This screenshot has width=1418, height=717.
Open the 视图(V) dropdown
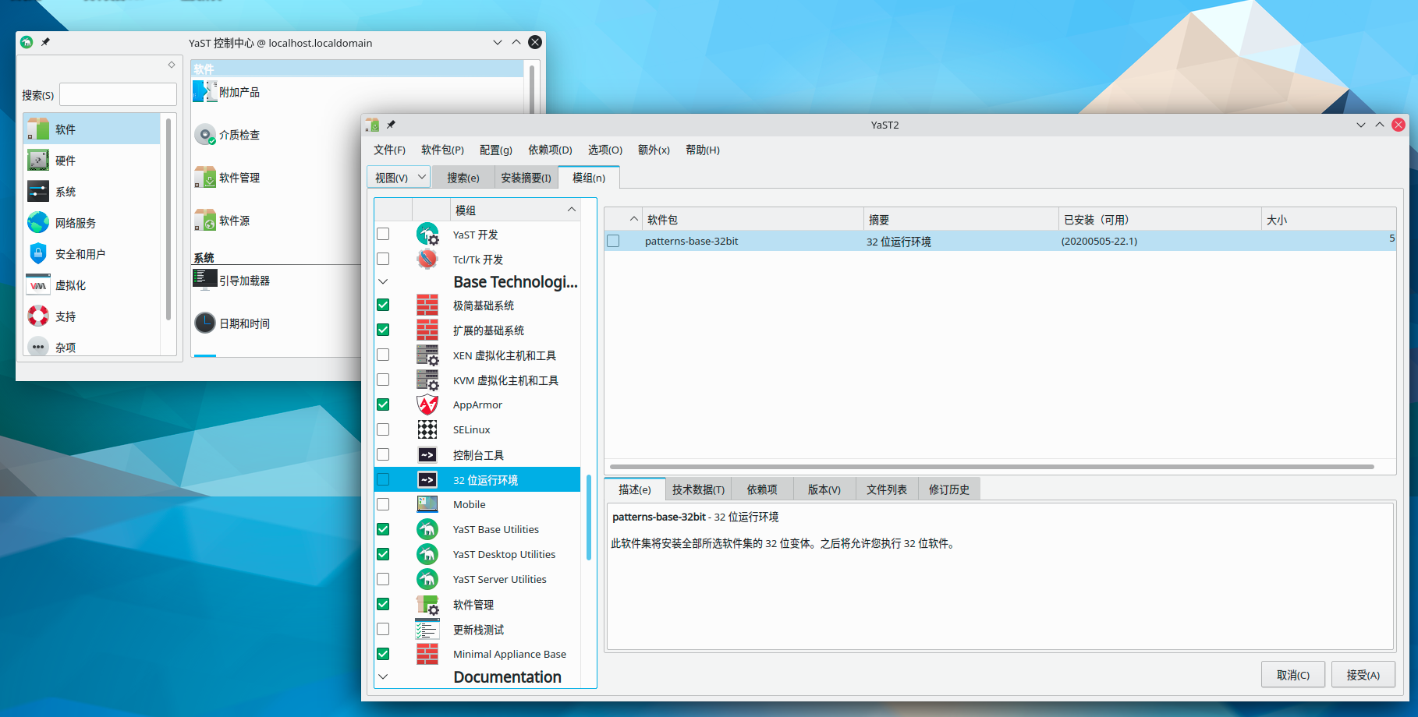[399, 178]
